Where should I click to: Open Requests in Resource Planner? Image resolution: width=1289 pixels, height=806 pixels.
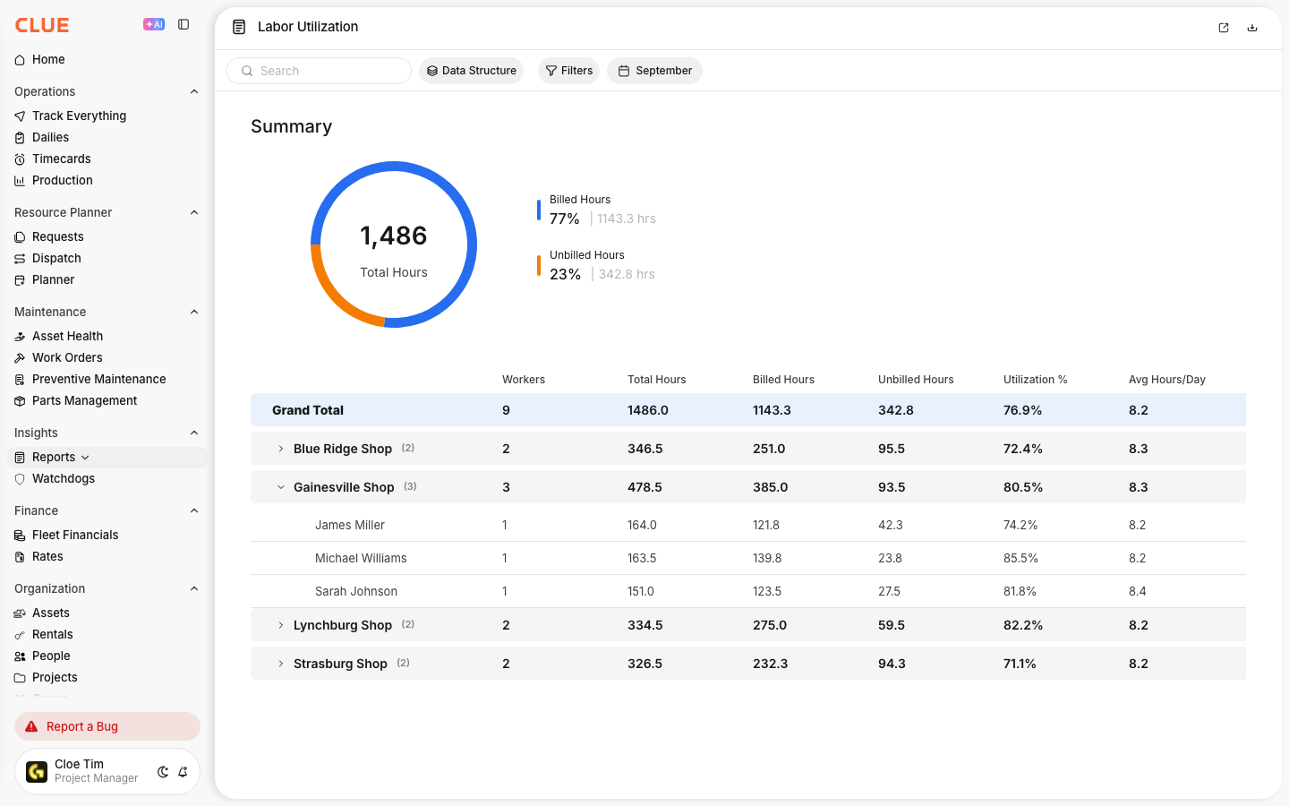(x=57, y=236)
